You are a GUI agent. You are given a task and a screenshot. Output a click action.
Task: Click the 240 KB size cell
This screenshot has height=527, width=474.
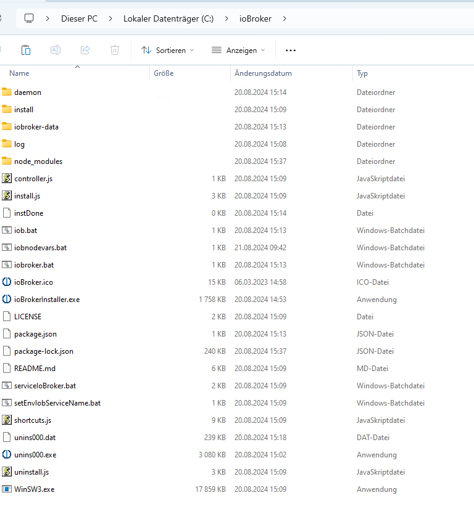pyautogui.click(x=215, y=351)
